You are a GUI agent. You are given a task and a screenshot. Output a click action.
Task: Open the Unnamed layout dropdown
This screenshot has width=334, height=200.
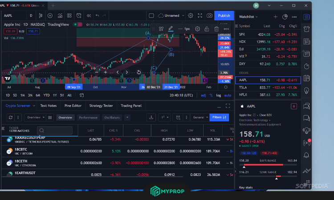click(171, 16)
